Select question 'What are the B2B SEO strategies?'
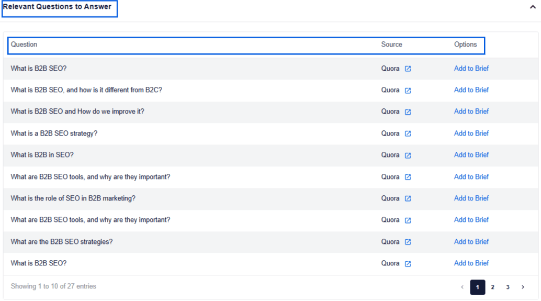This screenshot has width=541, height=301. (61, 242)
